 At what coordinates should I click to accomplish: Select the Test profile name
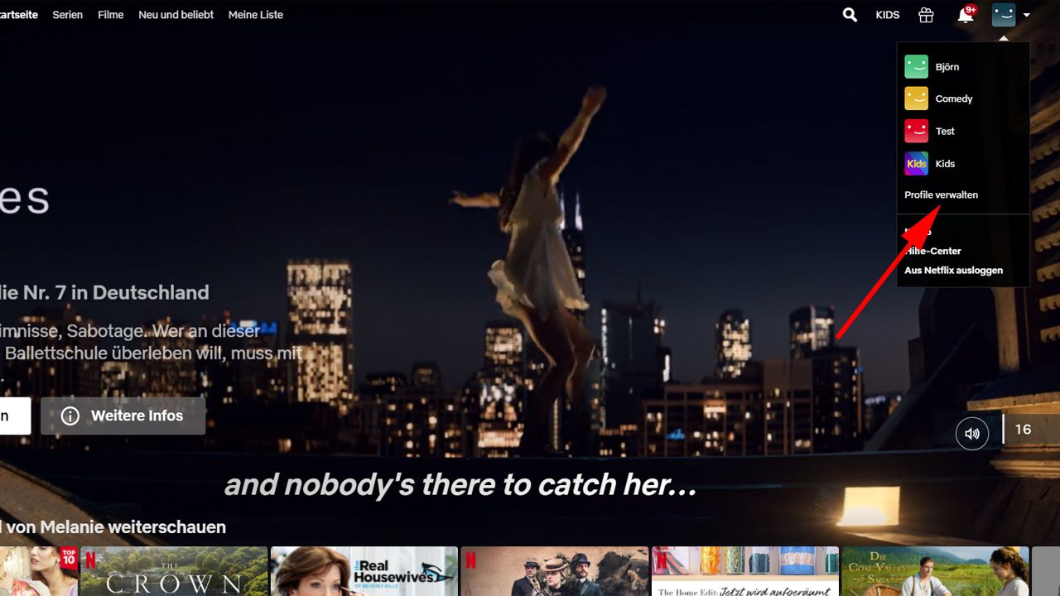pos(945,131)
